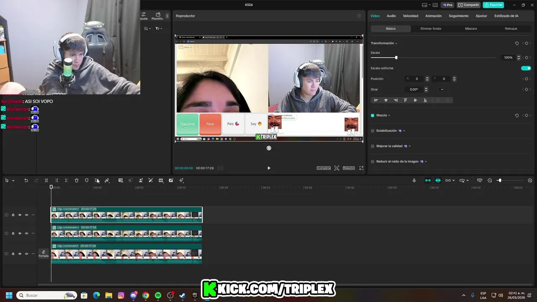Open the crop tool in timeline toolbar
This screenshot has height=302, width=537.
(x=97, y=180)
